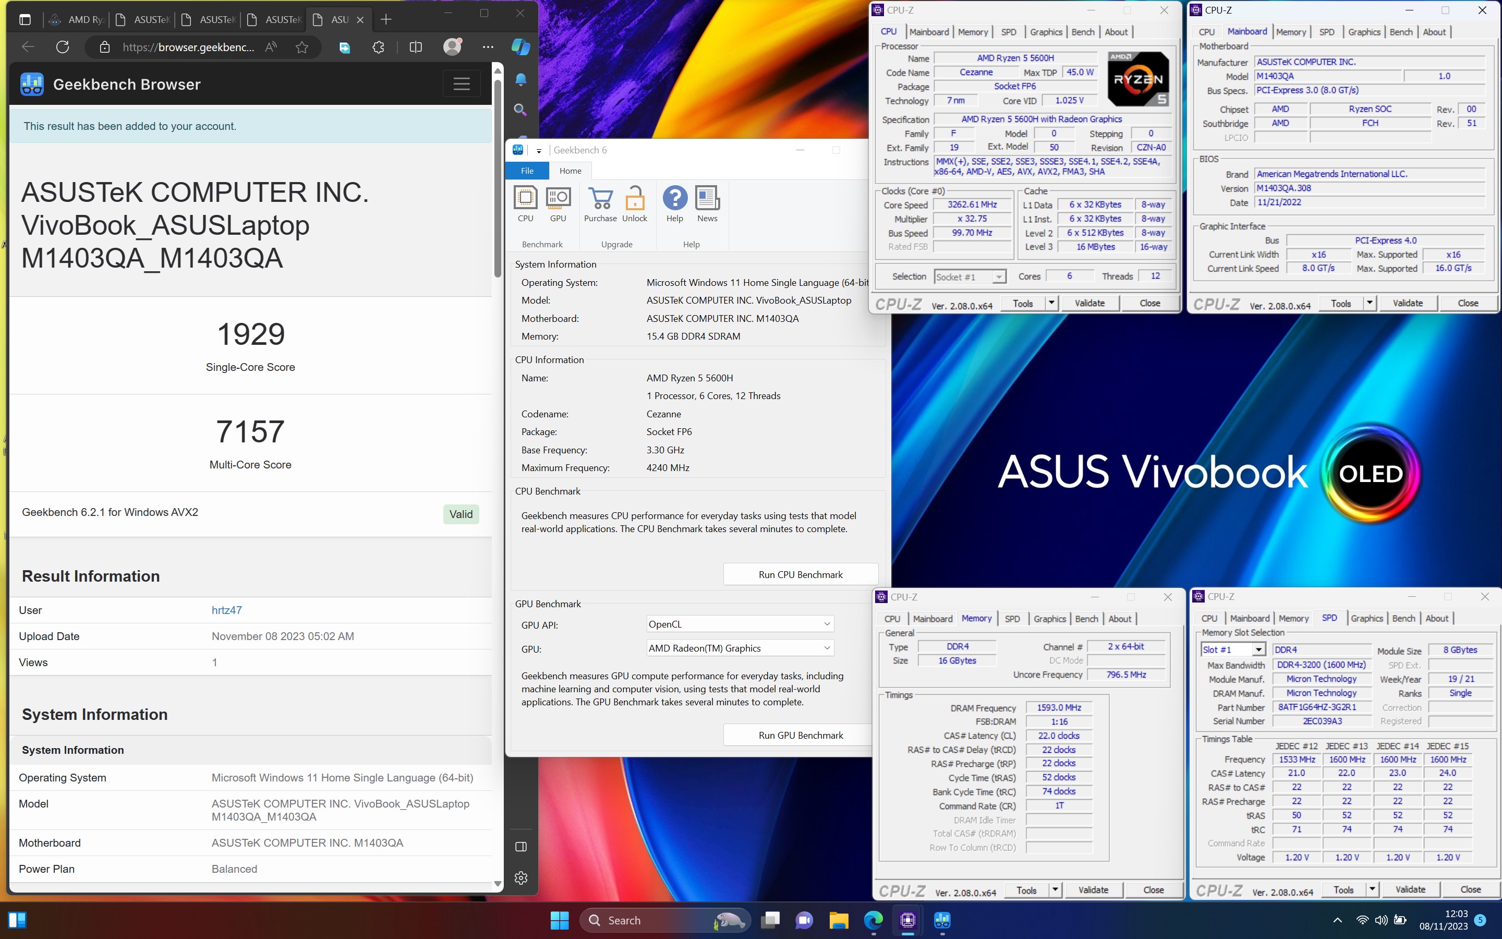Open Edge sidebar notifications bell

pos(520,79)
